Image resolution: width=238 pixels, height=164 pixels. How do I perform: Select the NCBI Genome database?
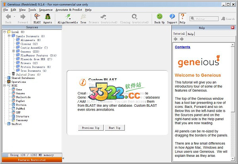tap(18, 93)
